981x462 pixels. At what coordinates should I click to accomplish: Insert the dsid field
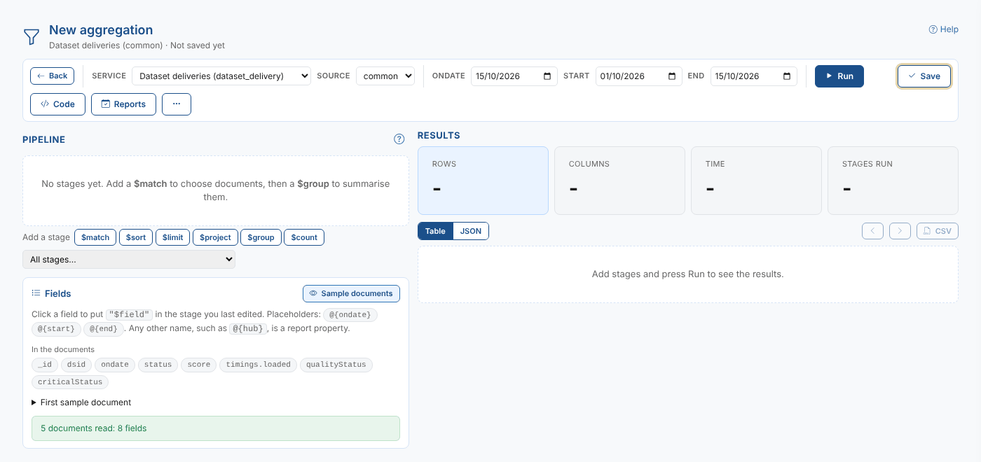tap(76, 365)
